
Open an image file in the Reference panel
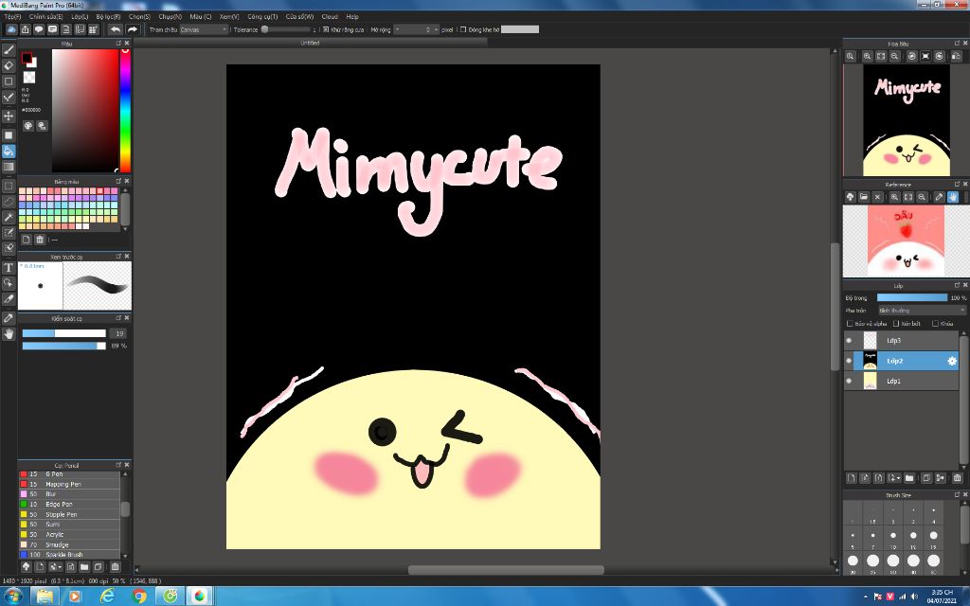point(864,197)
